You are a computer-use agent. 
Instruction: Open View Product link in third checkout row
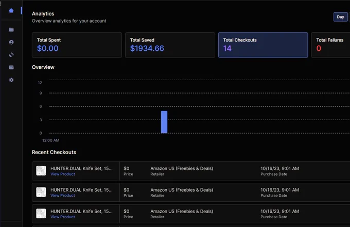[63, 217]
